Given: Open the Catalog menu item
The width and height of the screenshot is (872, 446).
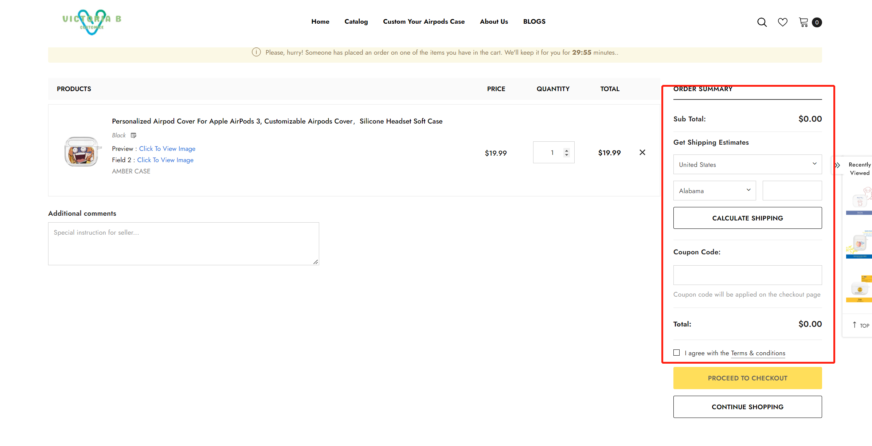Looking at the screenshot, I should pos(356,21).
